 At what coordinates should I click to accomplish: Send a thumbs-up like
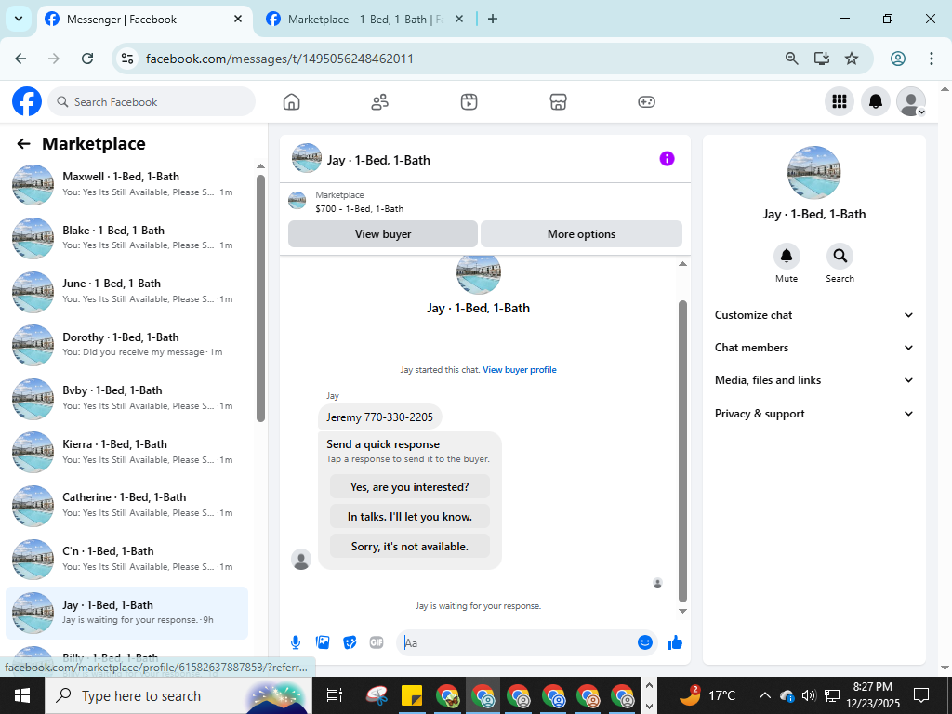(675, 642)
